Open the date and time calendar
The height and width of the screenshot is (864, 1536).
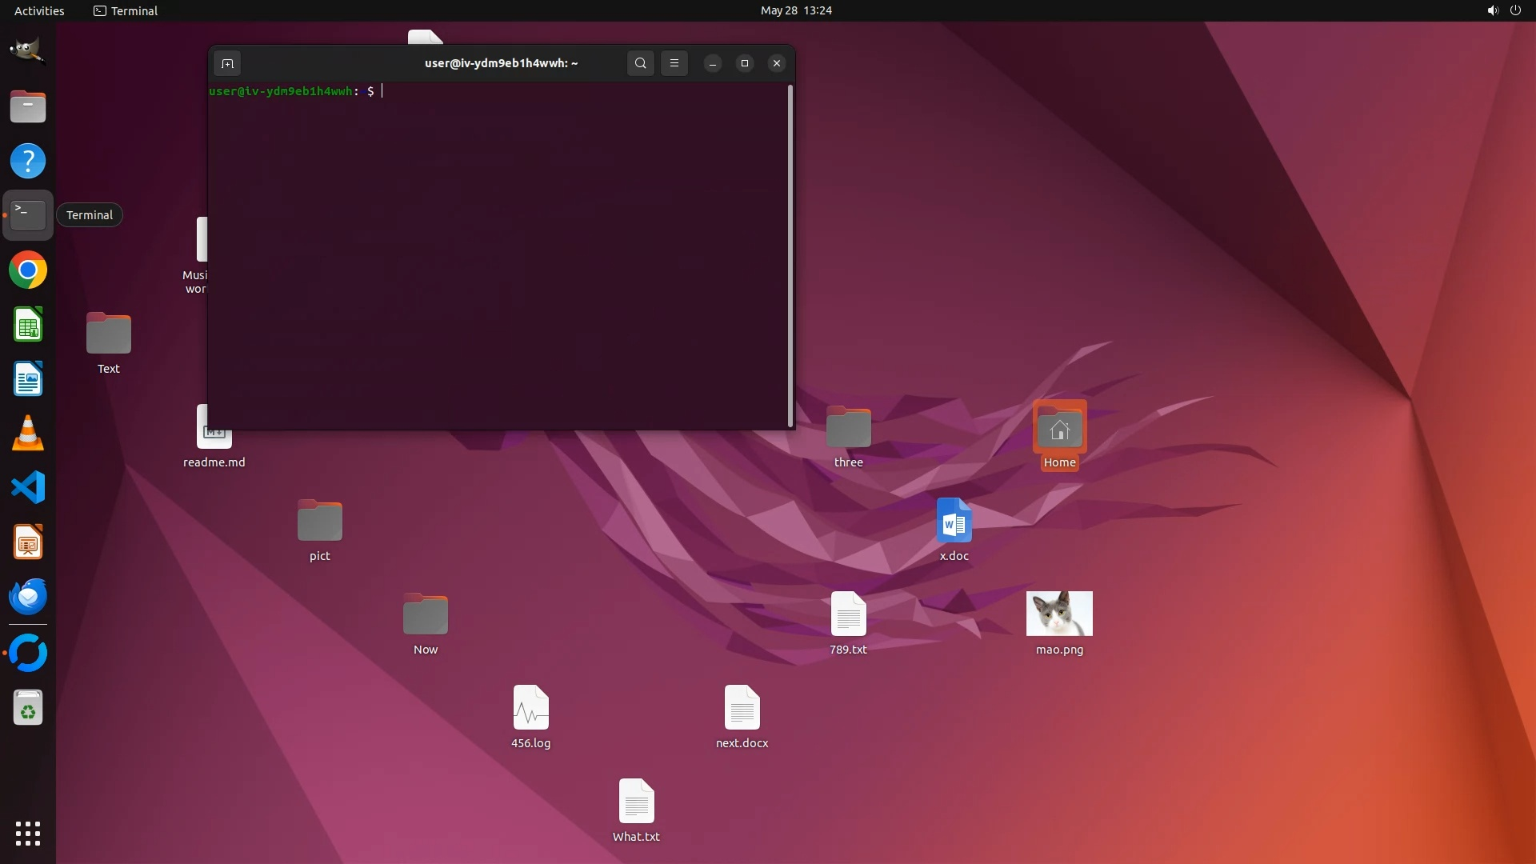[795, 10]
